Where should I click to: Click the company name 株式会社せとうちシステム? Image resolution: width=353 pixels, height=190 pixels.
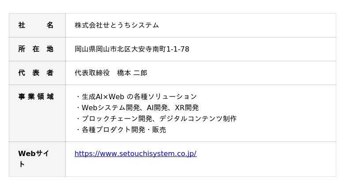[x=116, y=26]
